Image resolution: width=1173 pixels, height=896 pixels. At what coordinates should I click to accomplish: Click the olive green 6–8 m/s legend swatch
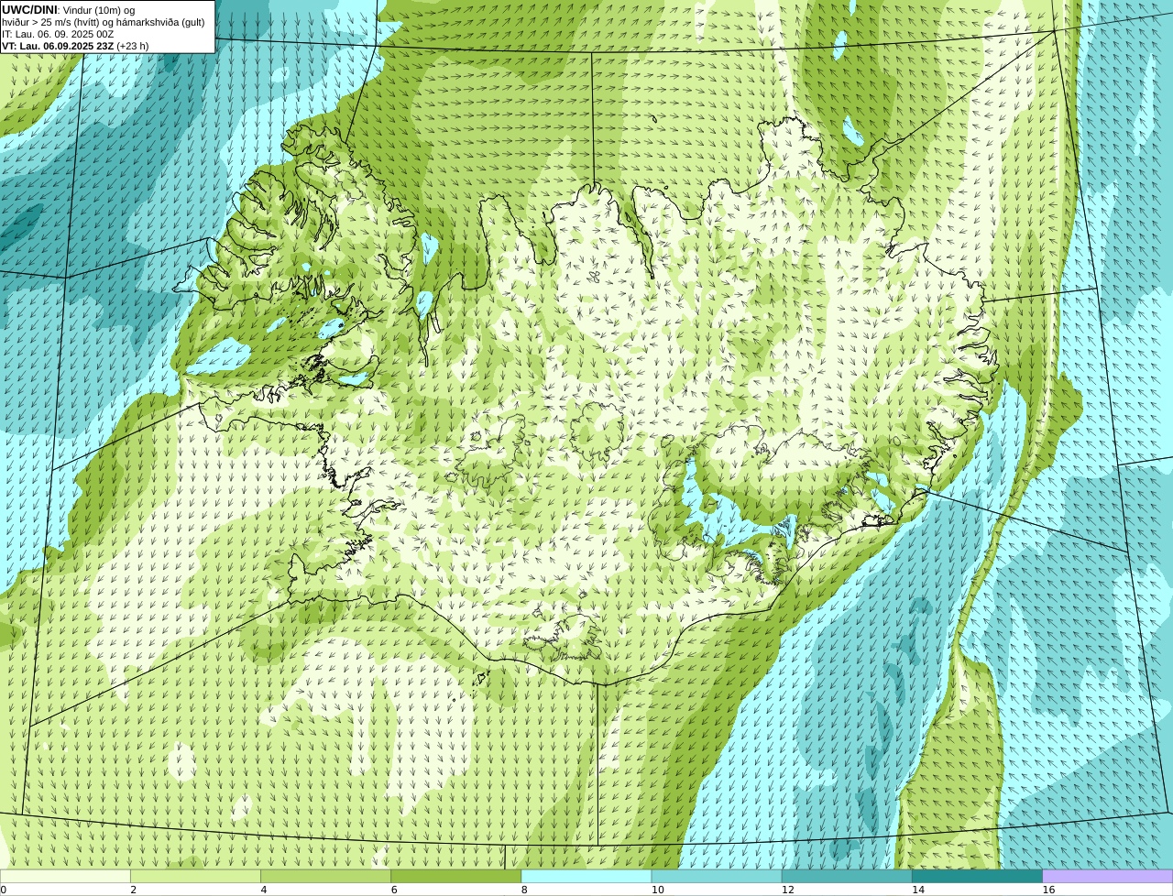pos(456,876)
